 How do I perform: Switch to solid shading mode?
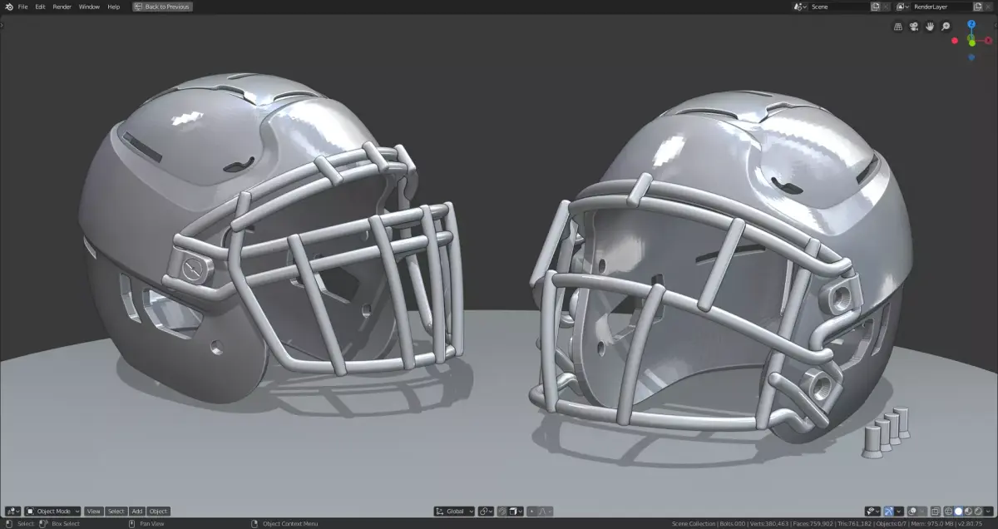pyautogui.click(x=958, y=512)
